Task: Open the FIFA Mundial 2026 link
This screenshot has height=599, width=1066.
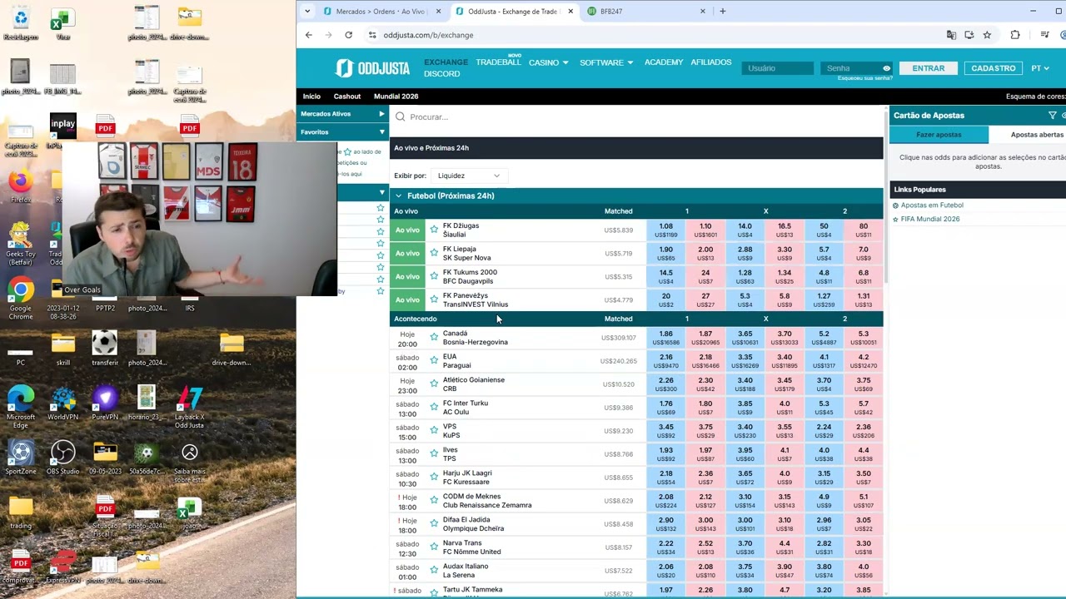Action: (930, 219)
